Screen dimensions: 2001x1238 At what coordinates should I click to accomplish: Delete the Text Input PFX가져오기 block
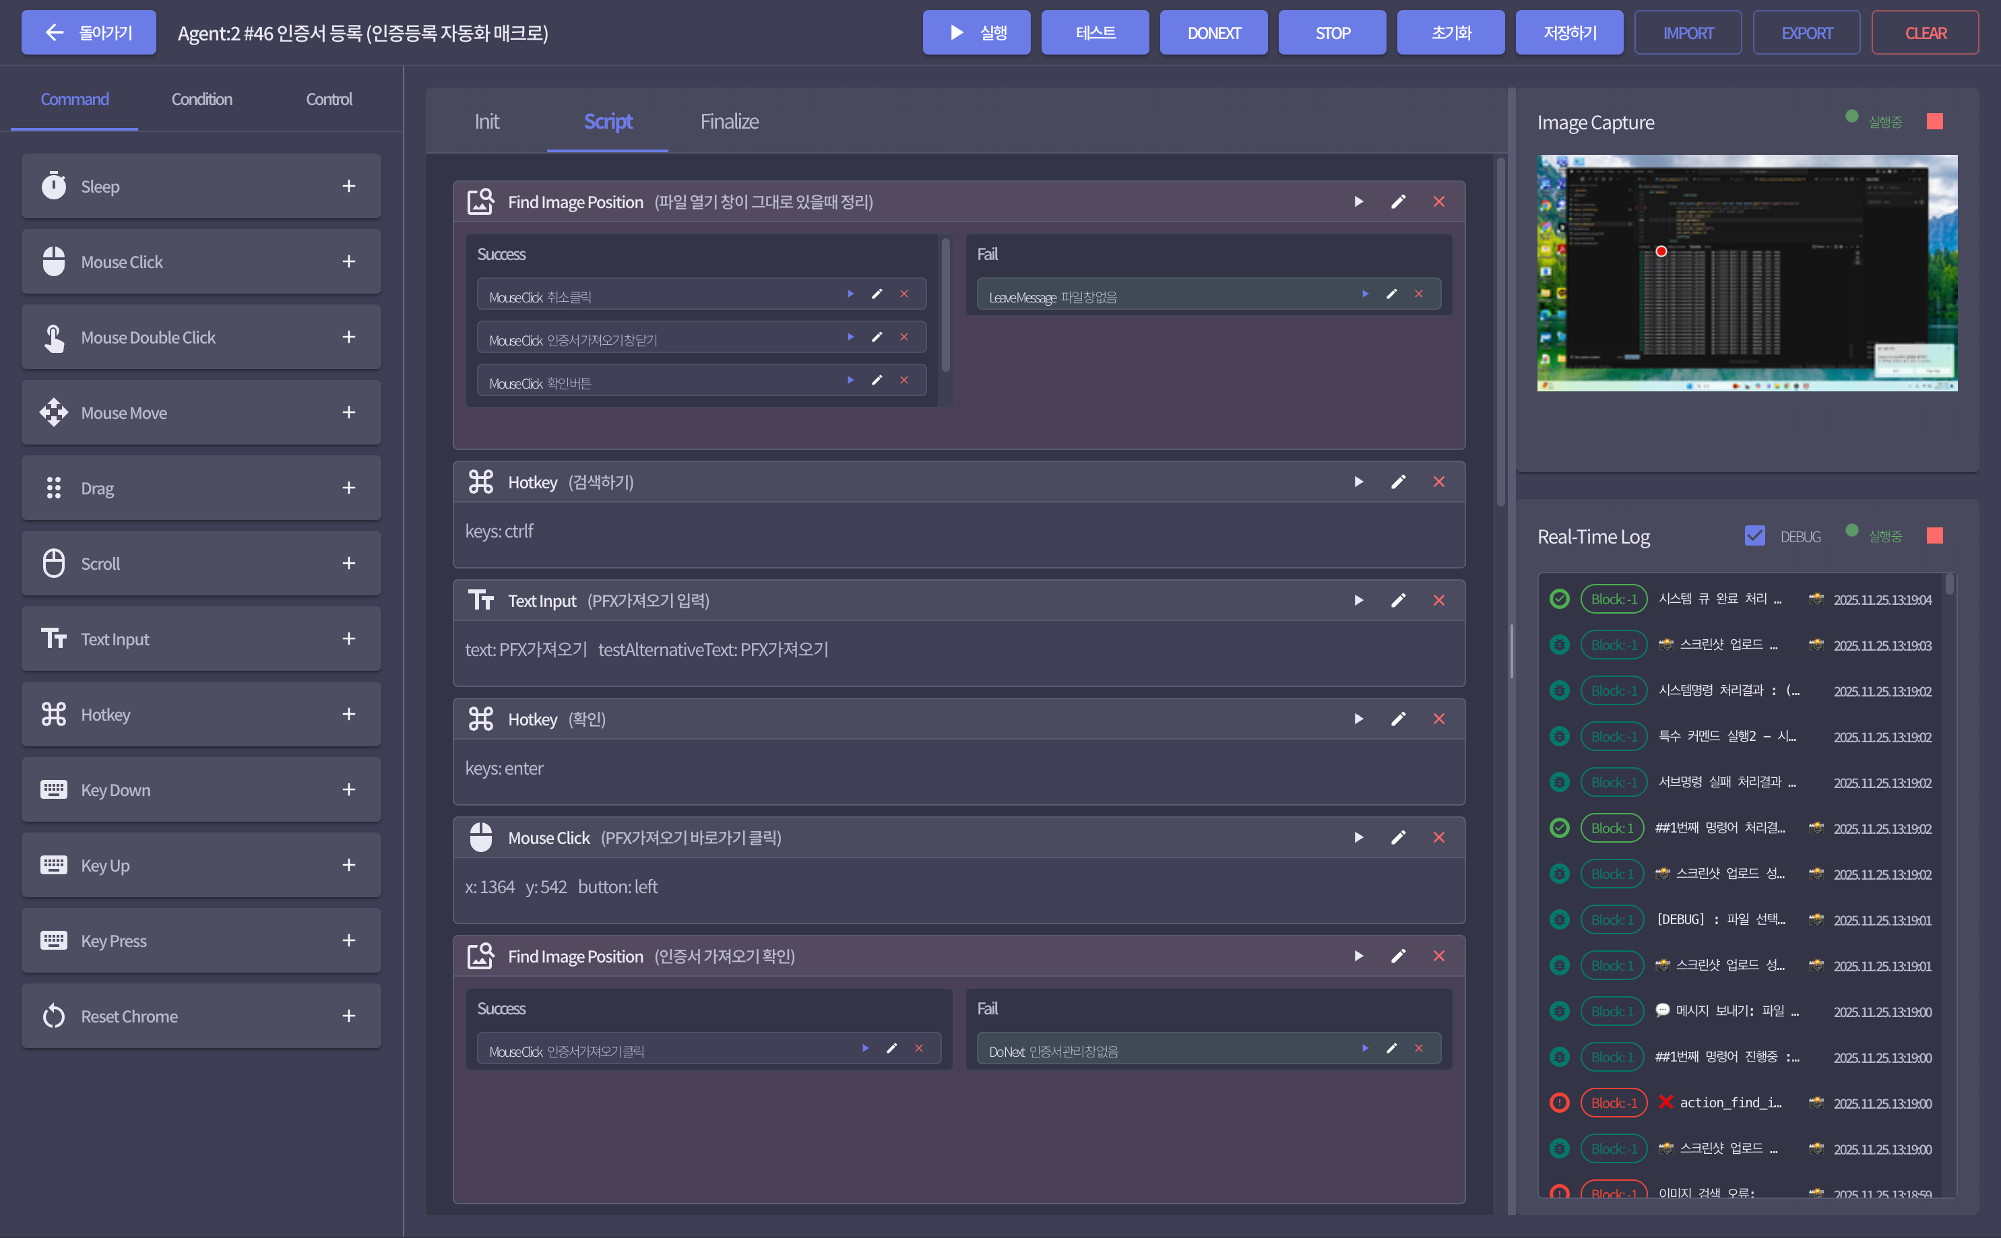1438,600
